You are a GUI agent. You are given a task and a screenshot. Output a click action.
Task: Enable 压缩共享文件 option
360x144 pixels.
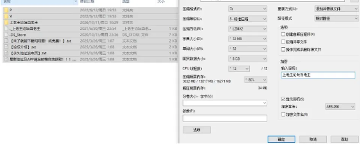coord(283,42)
